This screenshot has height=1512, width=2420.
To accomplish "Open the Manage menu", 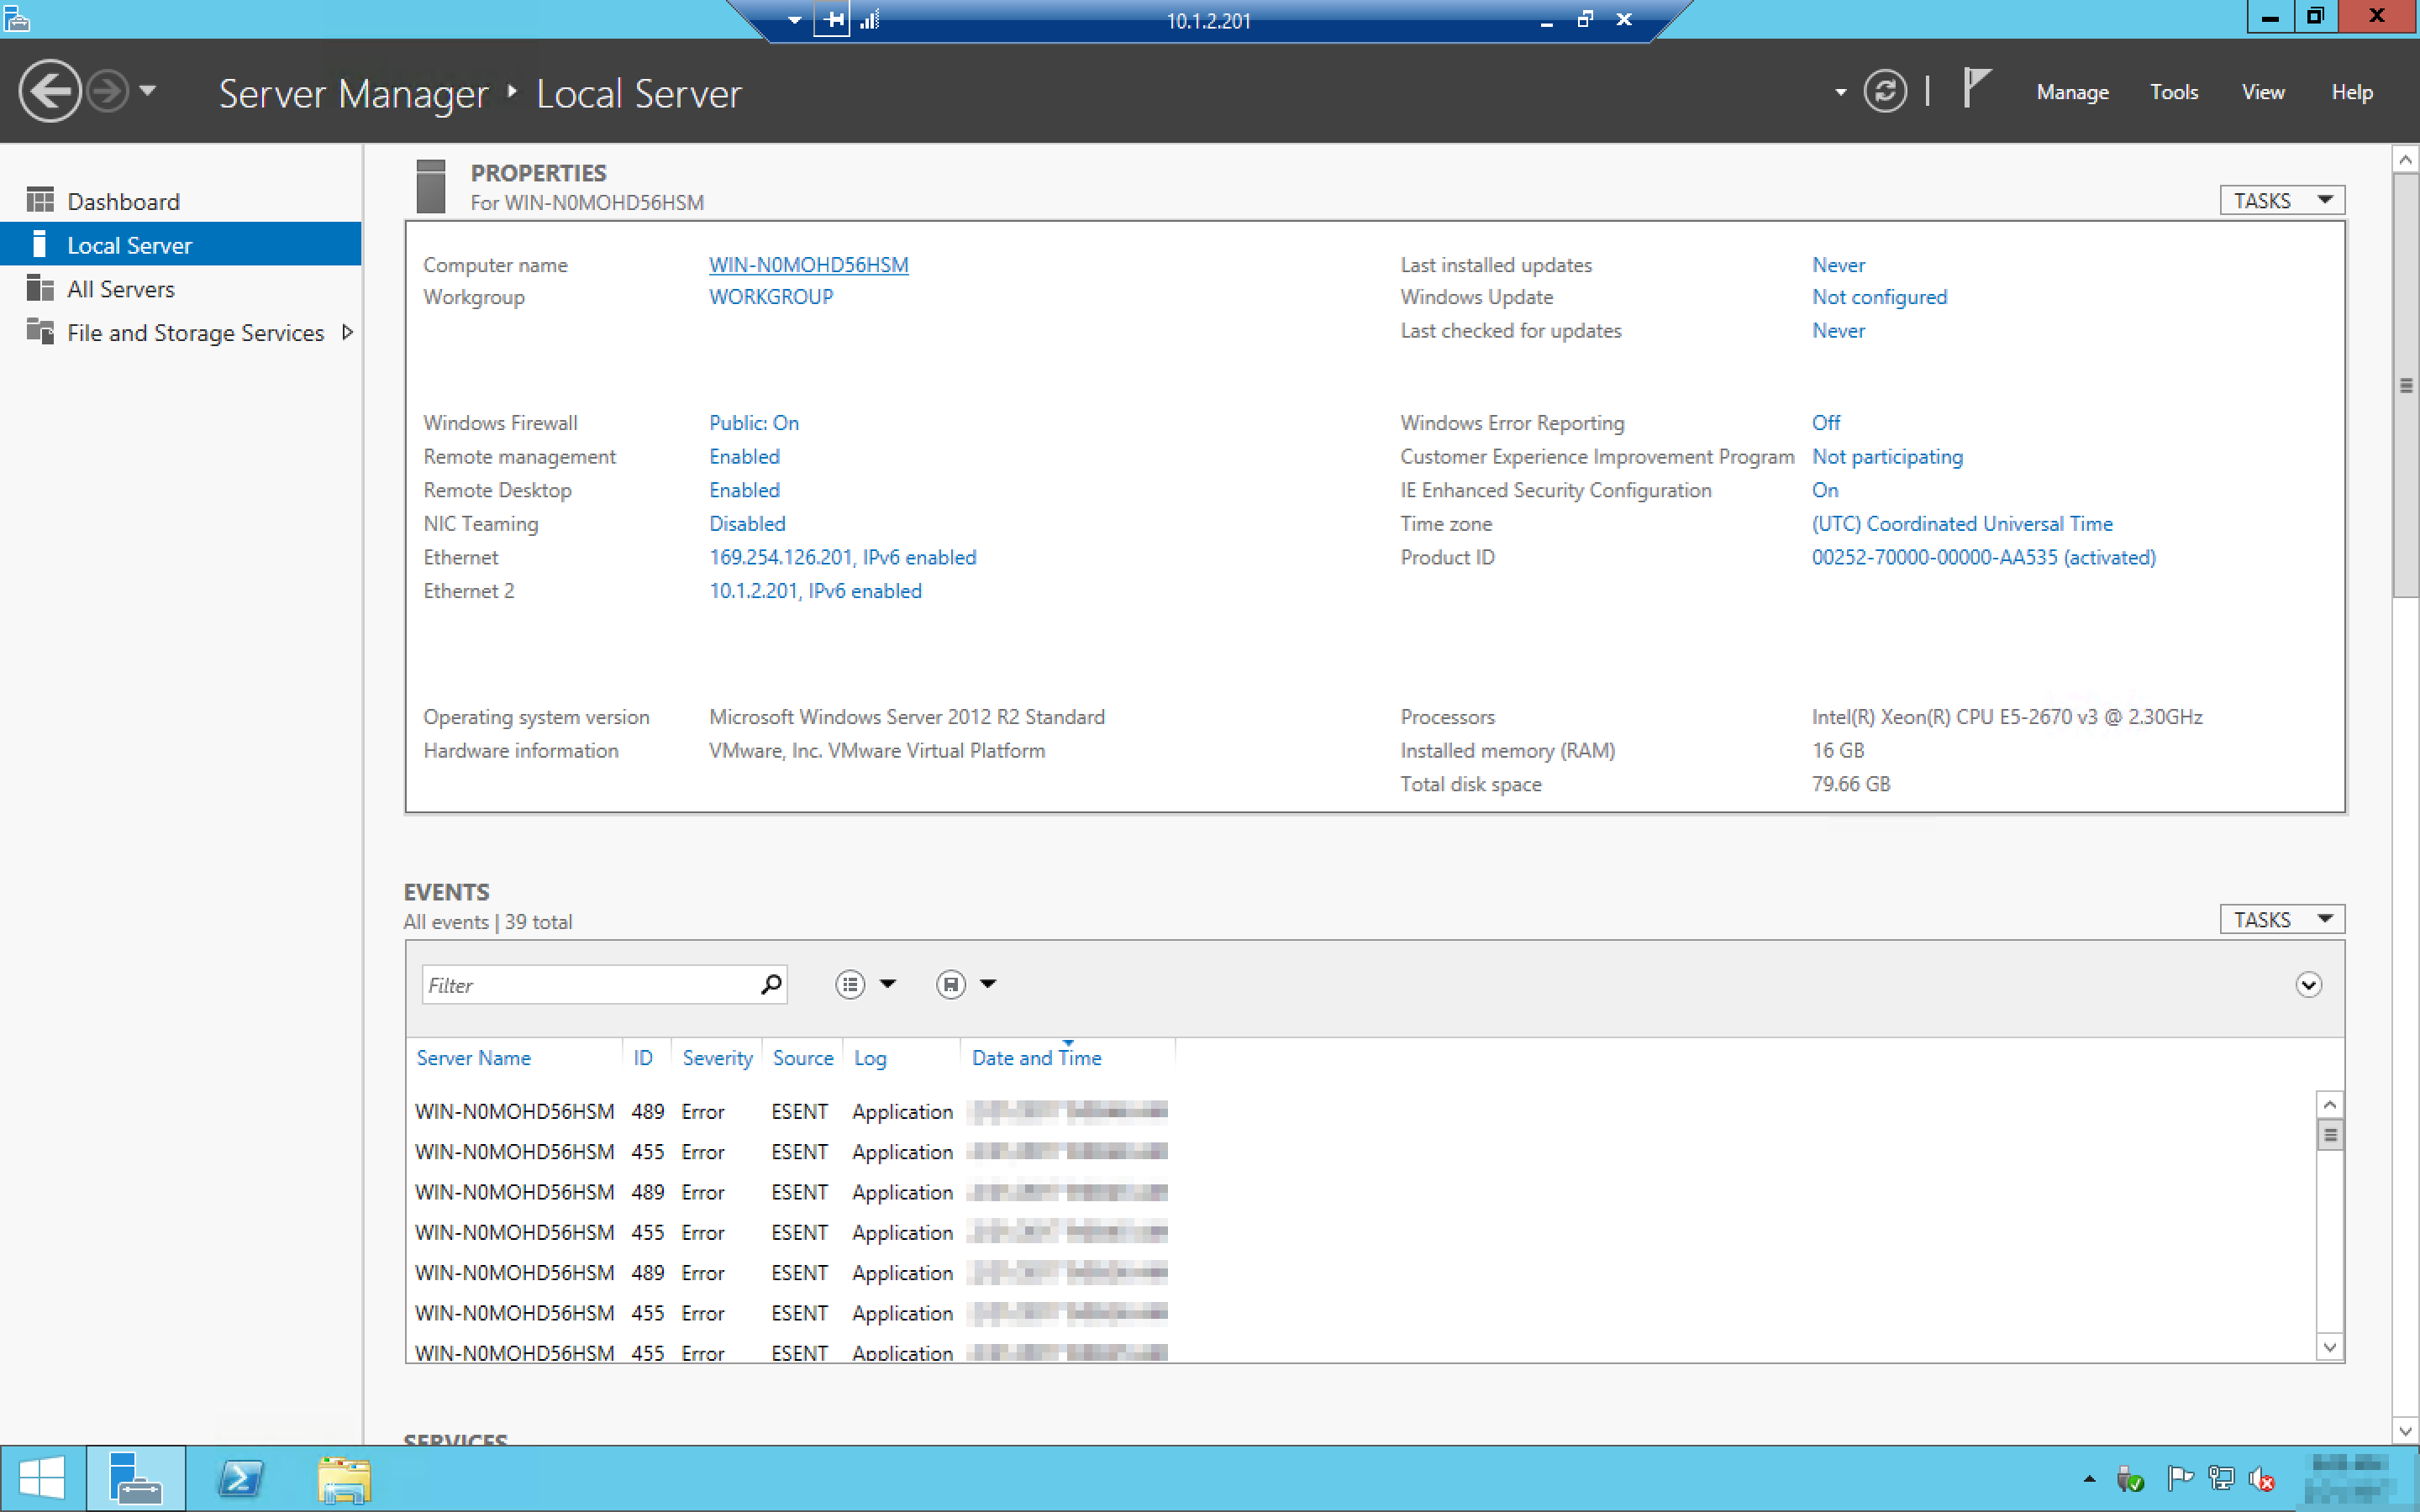I will click(2072, 92).
